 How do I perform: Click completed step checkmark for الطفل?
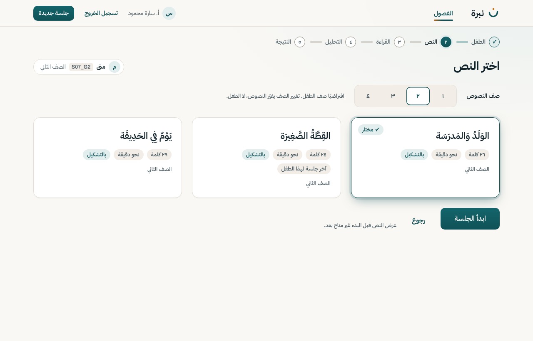coord(494,42)
